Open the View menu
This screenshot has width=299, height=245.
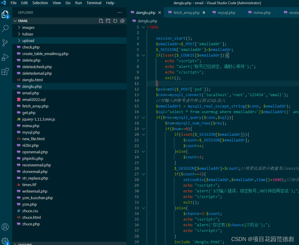tap(57, 3)
